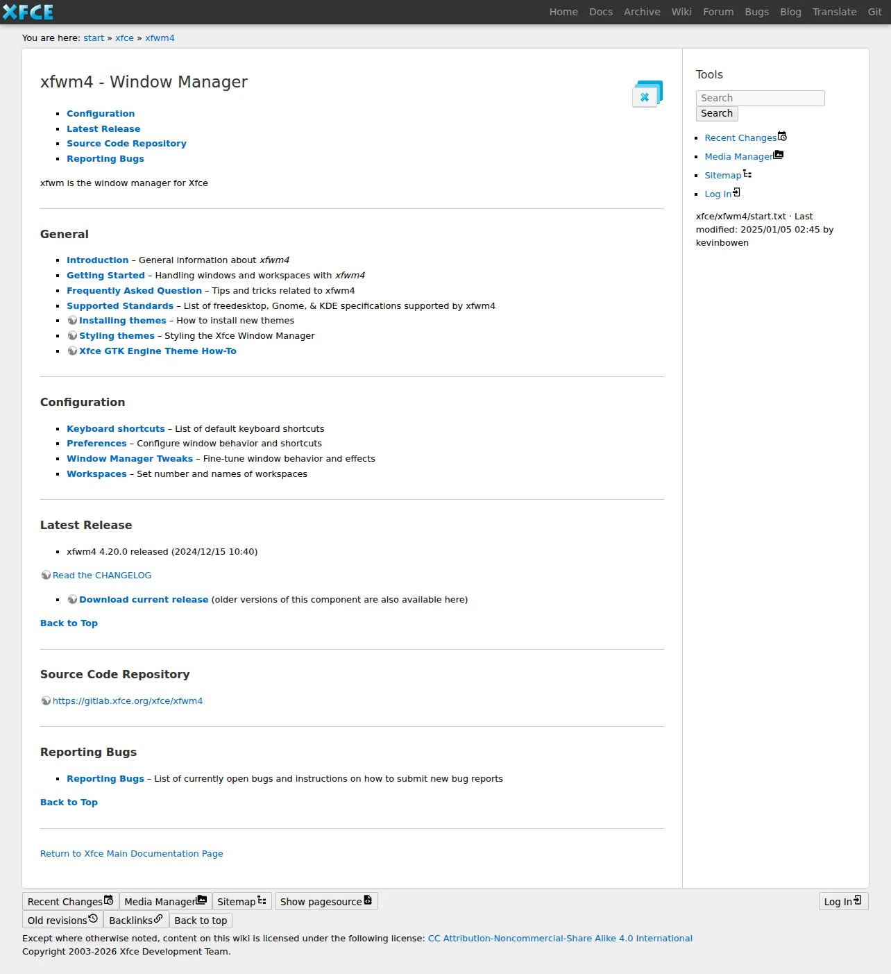
Task: Click xfce in the breadcrumb trail
Action: (124, 37)
